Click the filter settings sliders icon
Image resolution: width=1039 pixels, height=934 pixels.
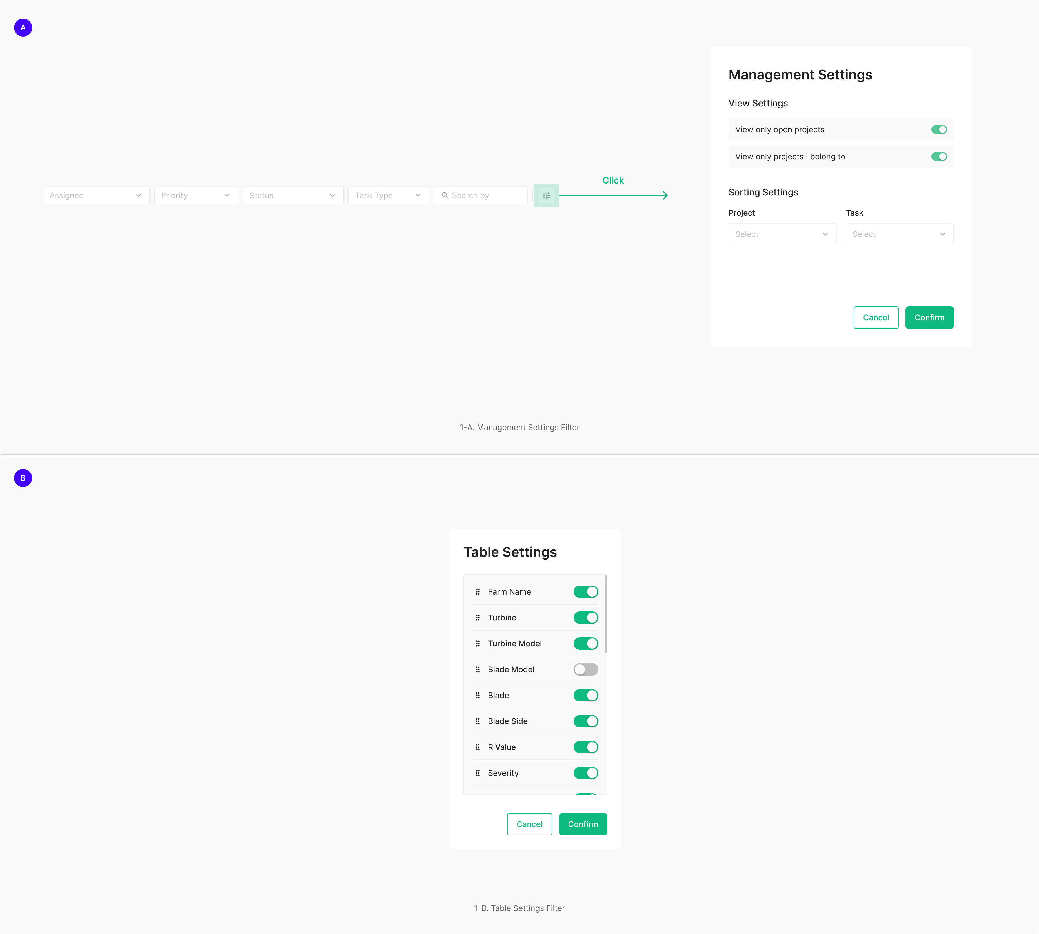click(546, 196)
